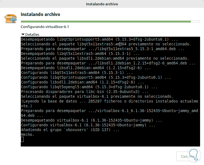Click the 'Procesando disparadores para libc-bin' line
This screenshot has height=165, width=204.
point(85,92)
